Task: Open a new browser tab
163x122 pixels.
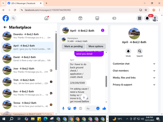Action: click(x=46, y=3)
